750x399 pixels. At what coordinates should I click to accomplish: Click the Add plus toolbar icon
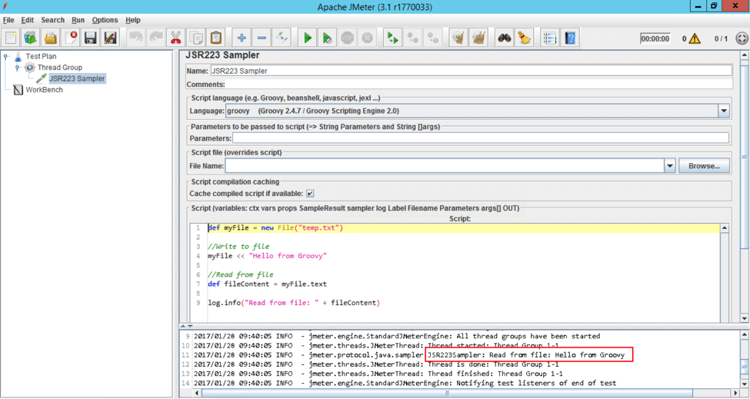pyautogui.click(x=242, y=38)
